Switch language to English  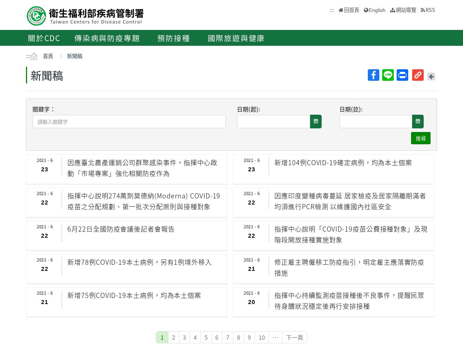point(375,10)
